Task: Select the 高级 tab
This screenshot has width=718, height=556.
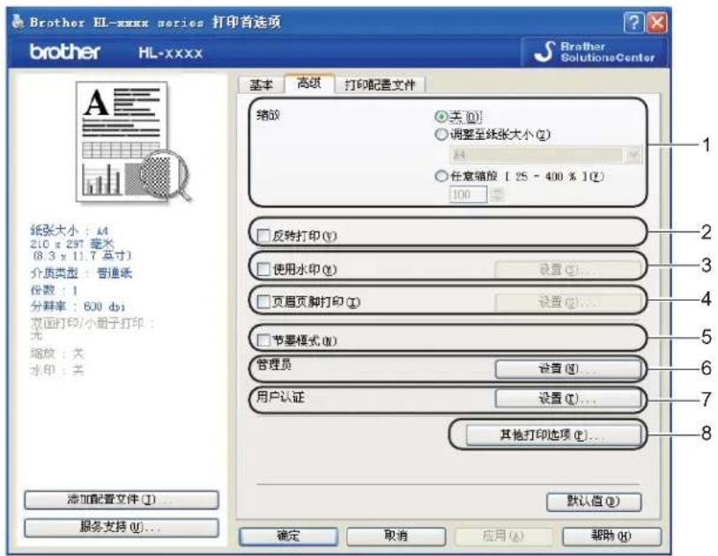Action: pyautogui.click(x=309, y=83)
